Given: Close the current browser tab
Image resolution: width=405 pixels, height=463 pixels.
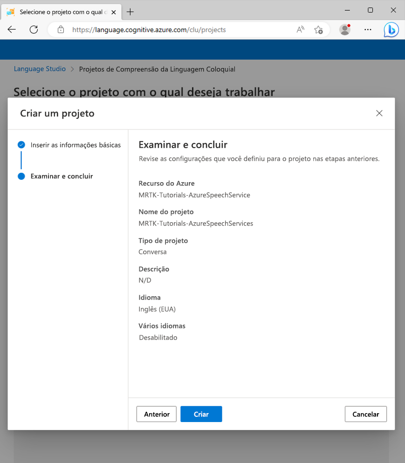Looking at the screenshot, I should pos(114,12).
